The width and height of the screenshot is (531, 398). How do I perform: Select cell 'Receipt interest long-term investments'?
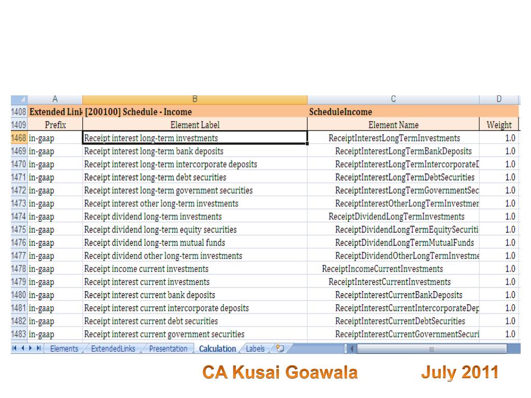195,138
